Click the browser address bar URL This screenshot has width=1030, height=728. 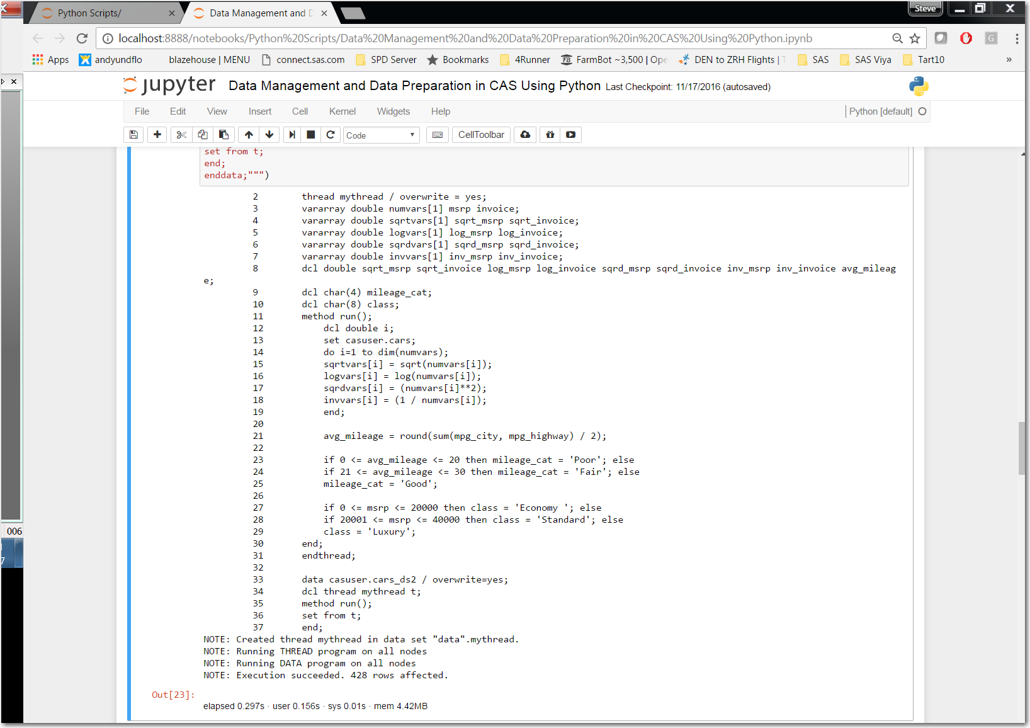[x=465, y=38]
